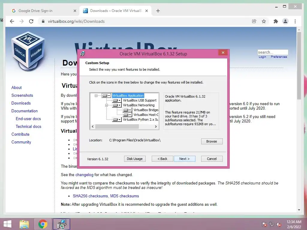Open SHA256 checksums link
The image size is (307, 230).
coord(90,196)
